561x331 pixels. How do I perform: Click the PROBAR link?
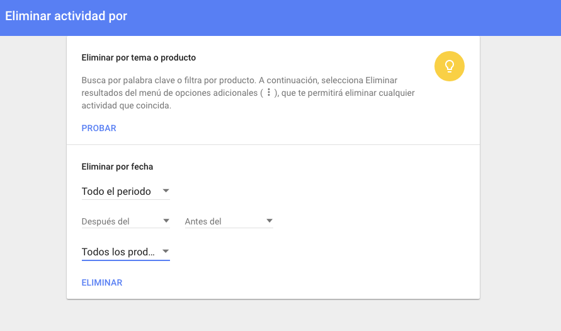click(99, 128)
